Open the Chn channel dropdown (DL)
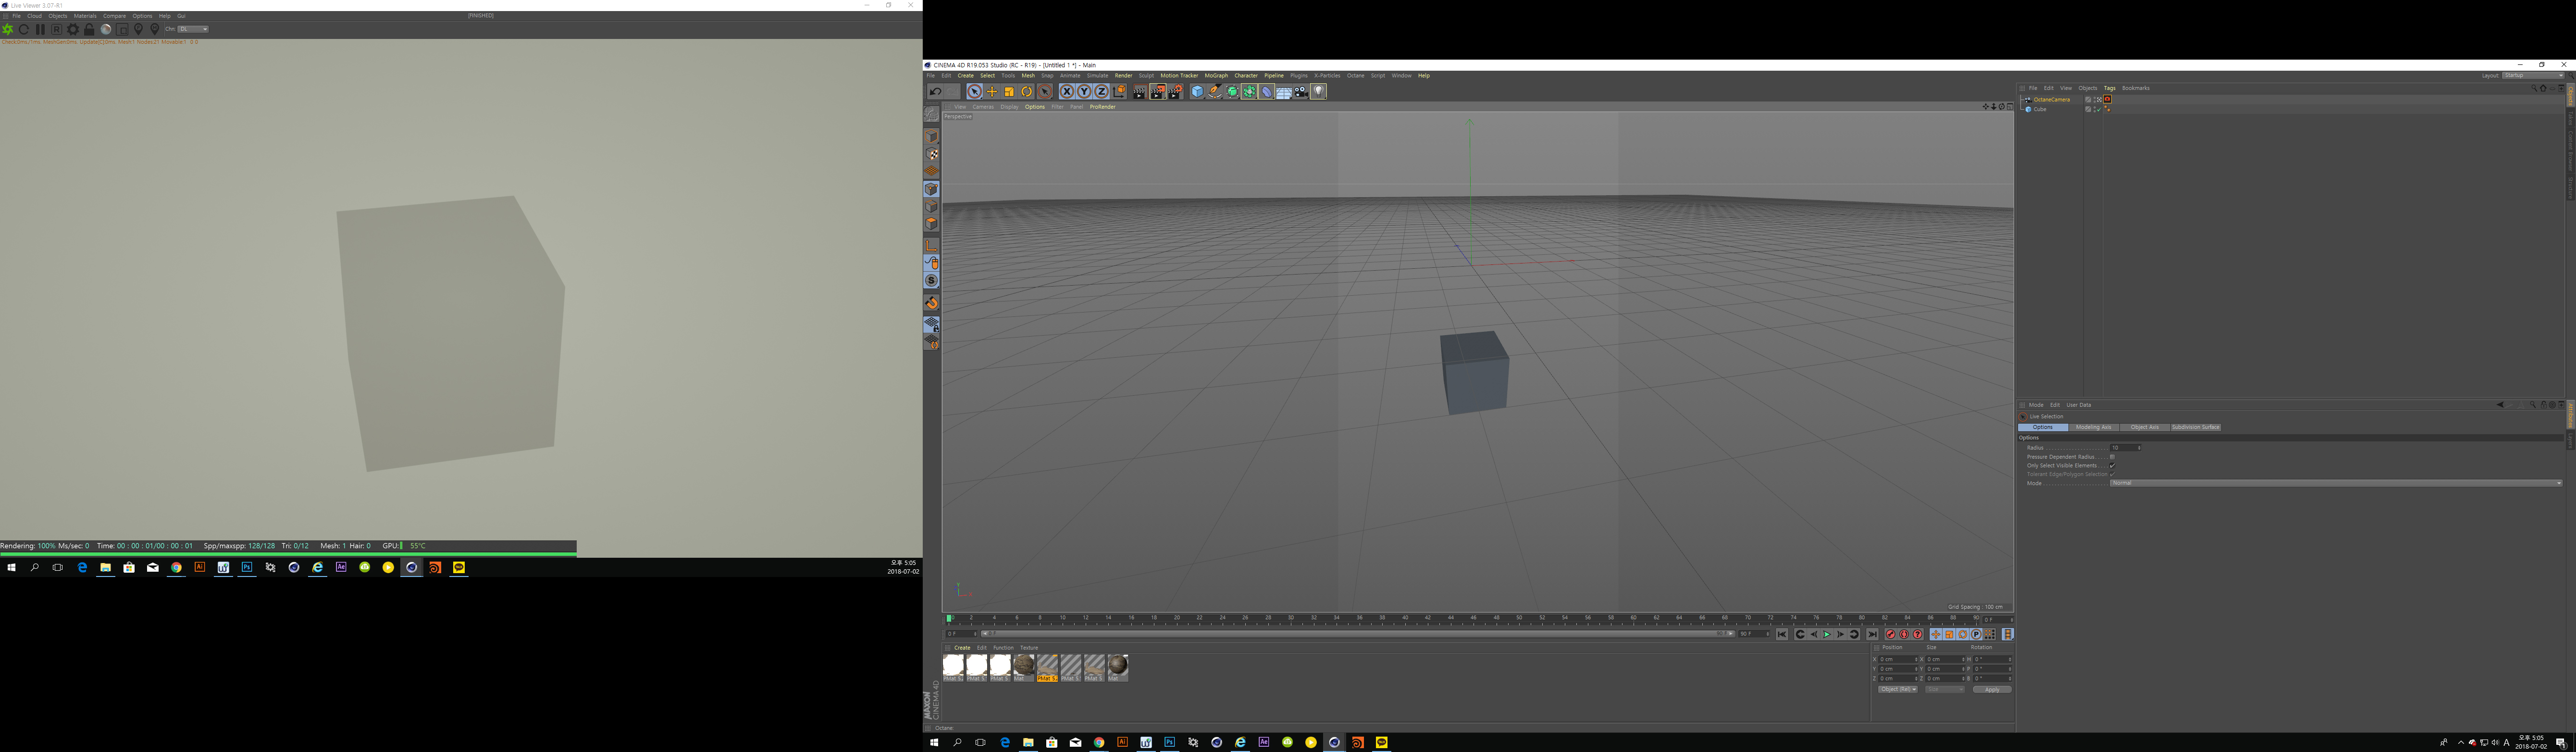2576x752 pixels. click(193, 29)
